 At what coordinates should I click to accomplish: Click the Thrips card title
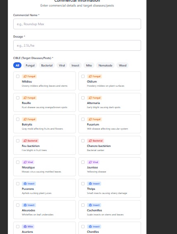[91, 189]
